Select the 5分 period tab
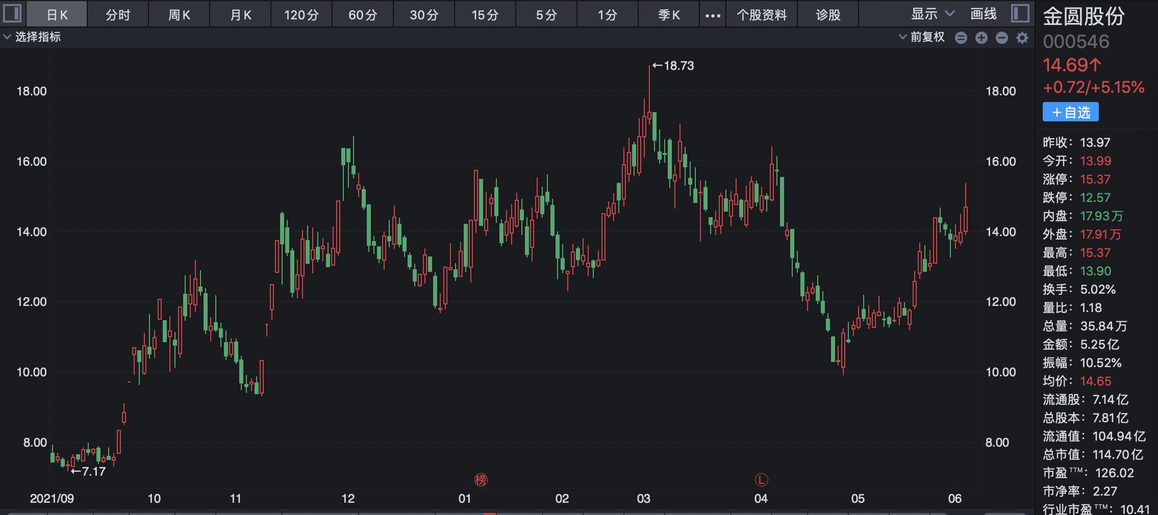 tap(546, 15)
